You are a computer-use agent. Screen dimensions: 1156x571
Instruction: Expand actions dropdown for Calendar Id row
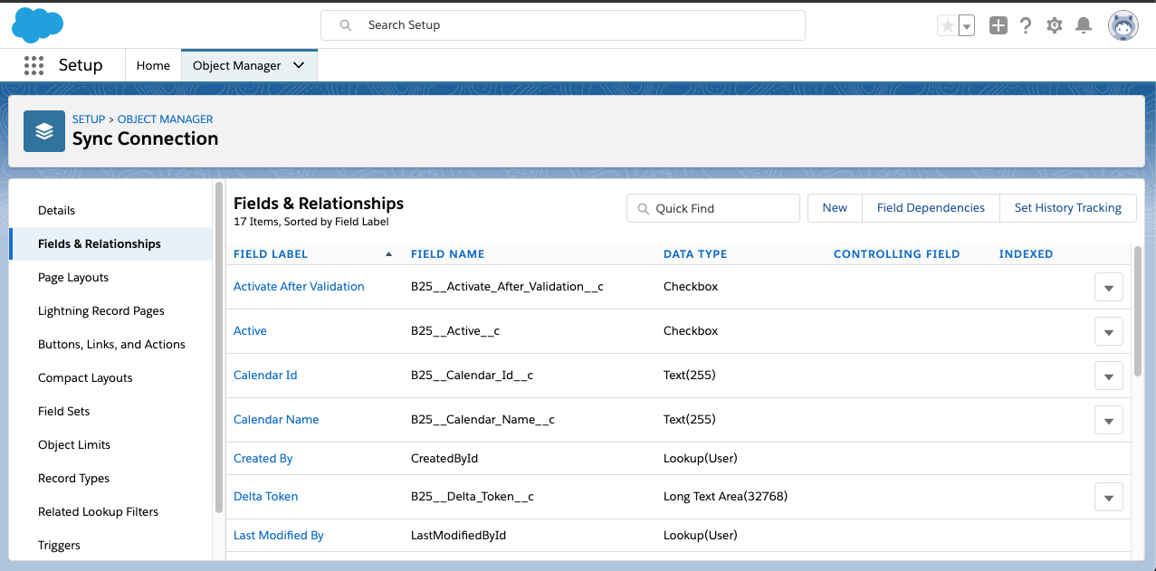(x=1108, y=376)
